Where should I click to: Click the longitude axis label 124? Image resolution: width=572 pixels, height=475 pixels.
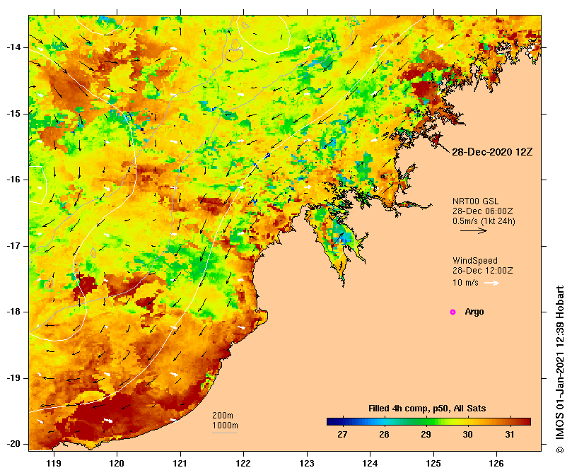pyautogui.click(x=370, y=463)
